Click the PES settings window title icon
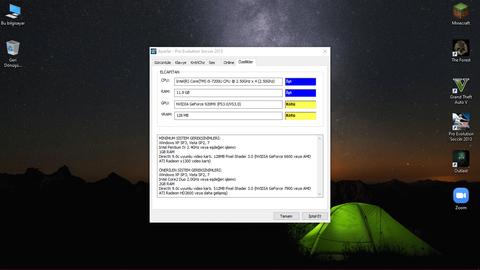This screenshot has height=270, width=480. [154, 51]
